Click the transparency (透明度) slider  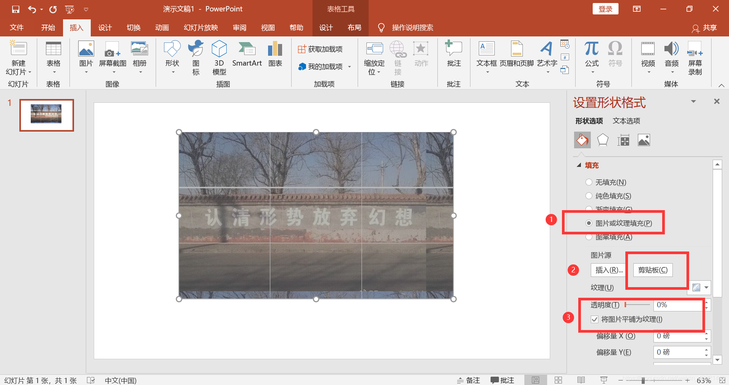[637, 305]
